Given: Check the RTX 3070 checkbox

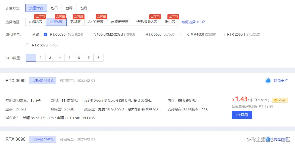Looking at the screenshot, I should tap(28, 45).
